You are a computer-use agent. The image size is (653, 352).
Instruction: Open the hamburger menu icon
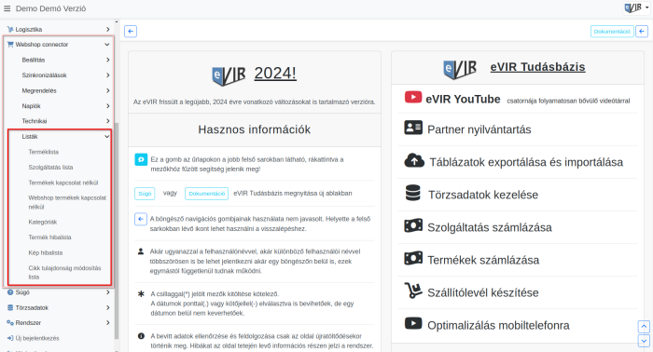[x=7, y=8]
